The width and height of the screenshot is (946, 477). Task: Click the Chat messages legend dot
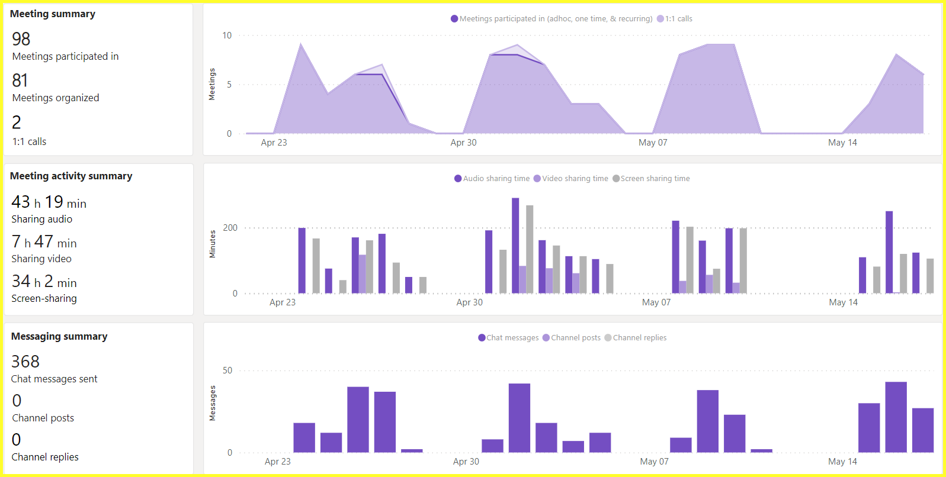pos(482,338)
